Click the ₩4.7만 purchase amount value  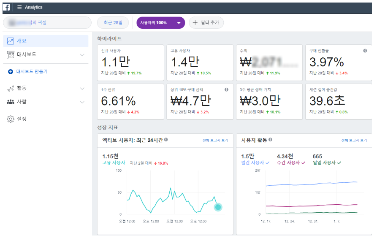(191, 101)
